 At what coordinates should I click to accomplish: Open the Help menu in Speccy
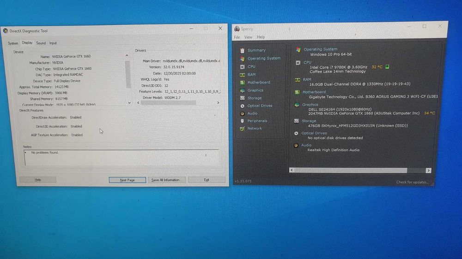[261, 37]
